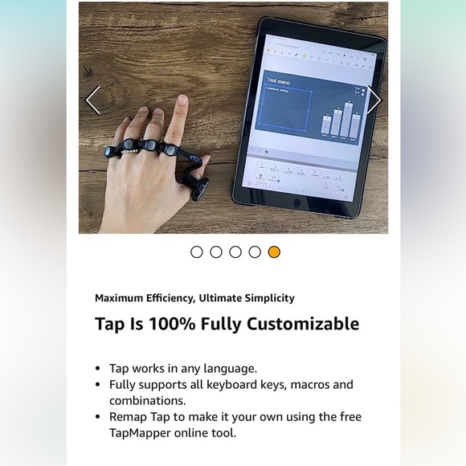This screenshot has height=466, width=466.
Task: Select the third carousel dot indicator
Action: coord(235,252)
